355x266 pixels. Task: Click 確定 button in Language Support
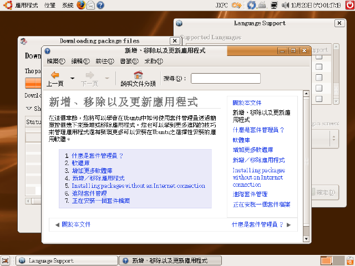click(x=325, y=192)
